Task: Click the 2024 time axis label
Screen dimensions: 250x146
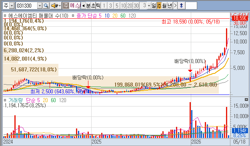Action: pyautogui.click(x=8, y=142)
